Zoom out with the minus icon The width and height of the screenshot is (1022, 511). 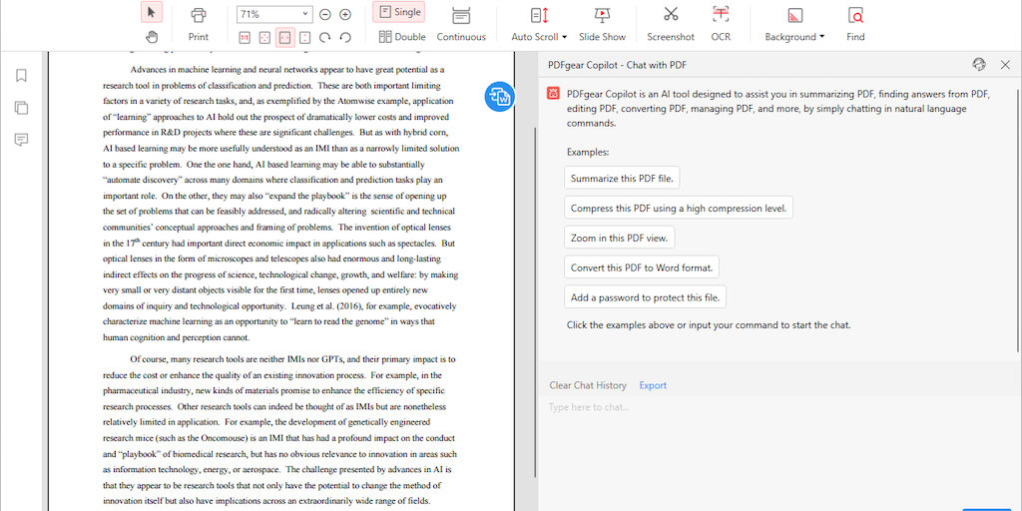pyautogui.click(x=325, y=14)
